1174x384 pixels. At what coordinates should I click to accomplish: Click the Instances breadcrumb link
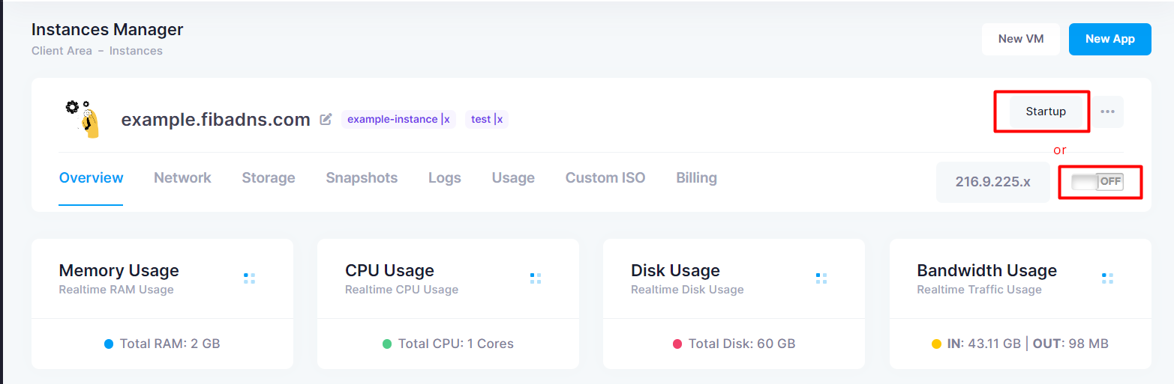pos(136,51)
